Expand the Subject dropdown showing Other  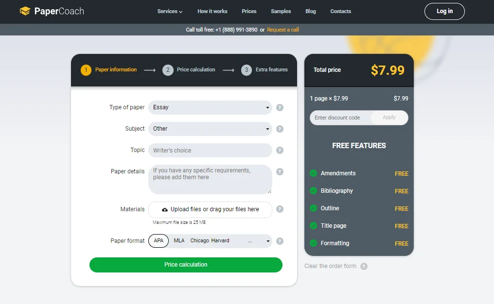coord(210,129)
